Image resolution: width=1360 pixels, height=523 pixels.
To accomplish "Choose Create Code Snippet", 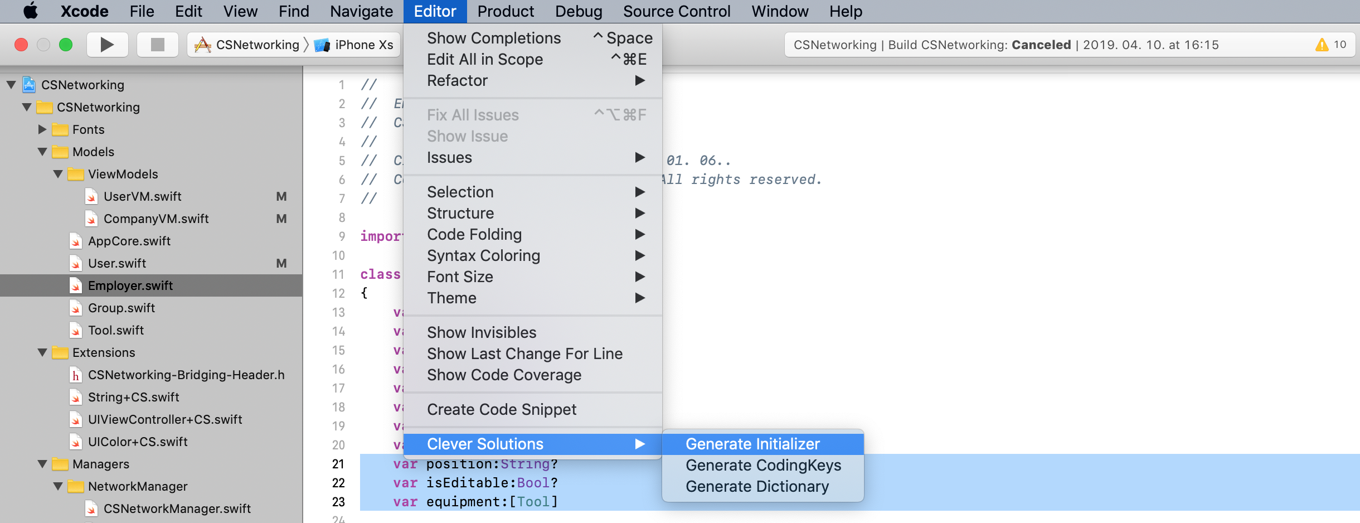I will 533,410.
